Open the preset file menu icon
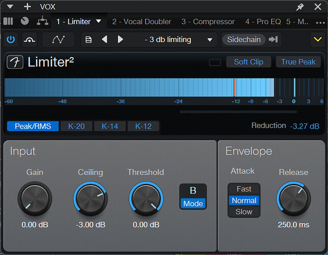Screen dimensions: 328x255 point(89,40)
